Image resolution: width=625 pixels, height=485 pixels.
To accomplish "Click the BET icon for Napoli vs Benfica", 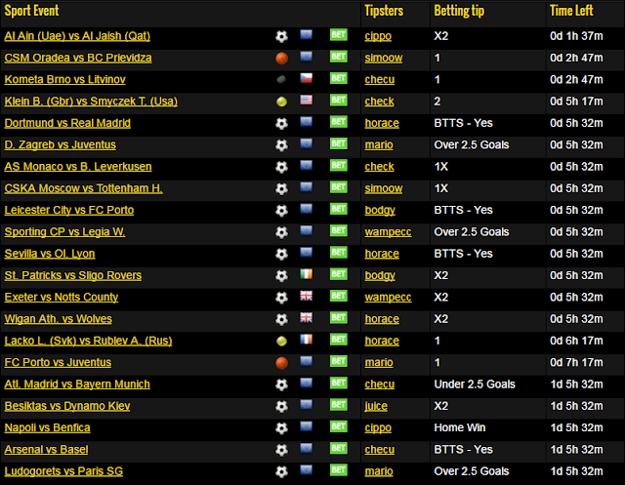I will [x=339, y=426].
